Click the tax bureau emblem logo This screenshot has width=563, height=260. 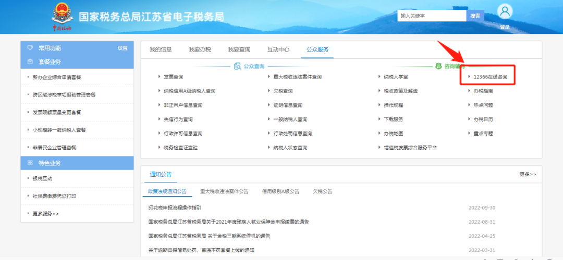pos(62,17)
